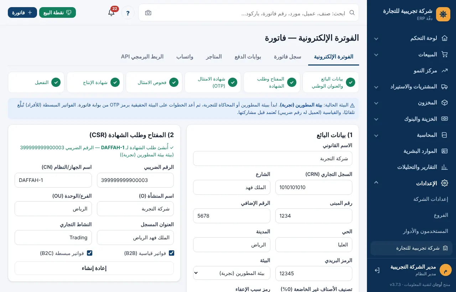Open the بوابات الدفع tab
456x292 pixels.
coord(248,57)
